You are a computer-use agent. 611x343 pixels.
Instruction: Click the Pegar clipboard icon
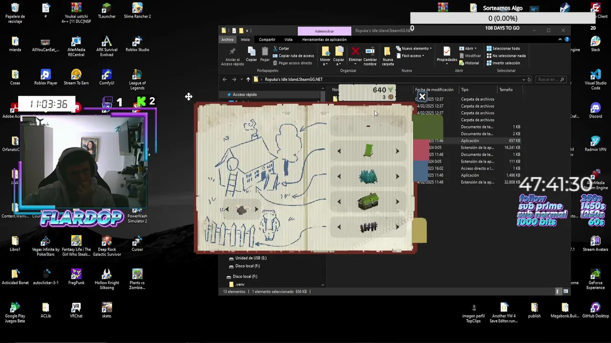point(265,51)
